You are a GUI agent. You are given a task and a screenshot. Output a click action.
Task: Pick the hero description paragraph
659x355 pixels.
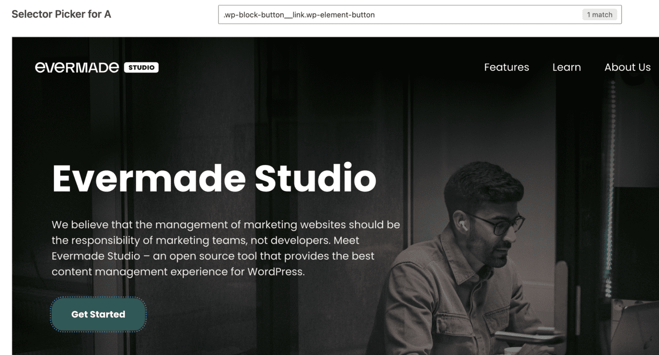[x=226, y=248]
